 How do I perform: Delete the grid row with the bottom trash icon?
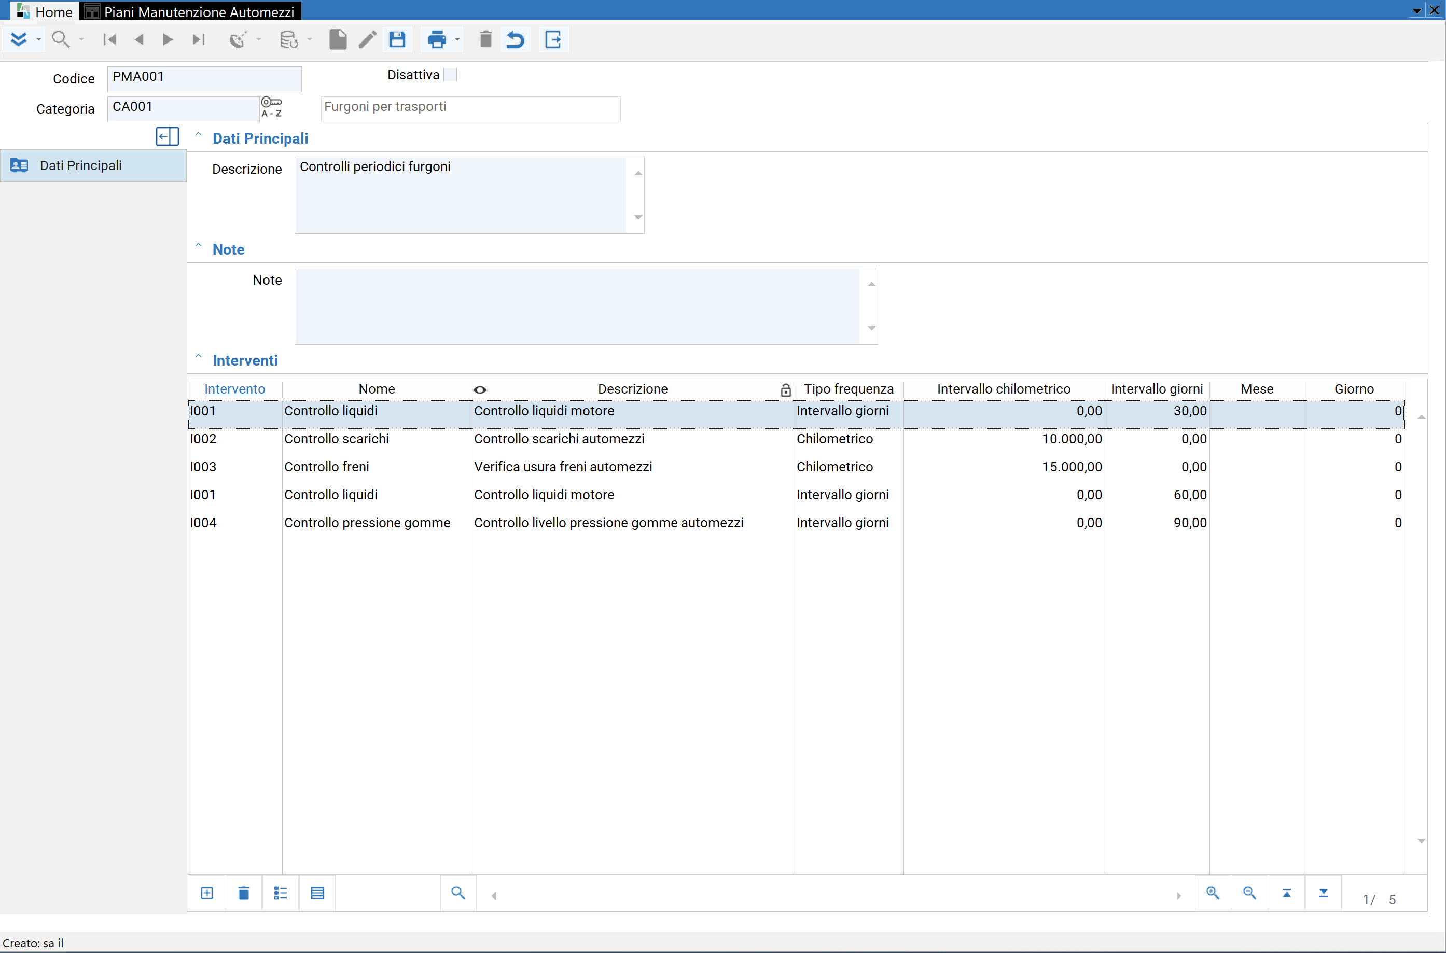point(244,893)
